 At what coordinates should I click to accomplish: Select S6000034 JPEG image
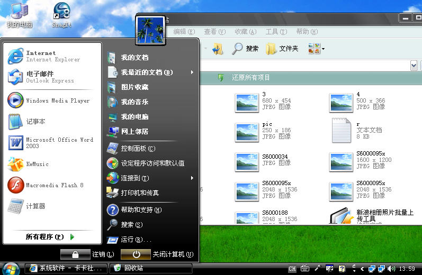[x=263, y=161]
